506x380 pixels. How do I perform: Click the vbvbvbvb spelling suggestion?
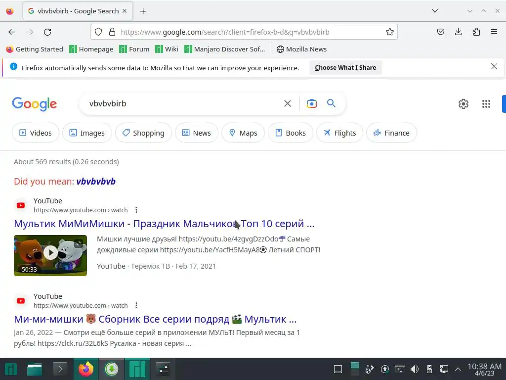96,181
